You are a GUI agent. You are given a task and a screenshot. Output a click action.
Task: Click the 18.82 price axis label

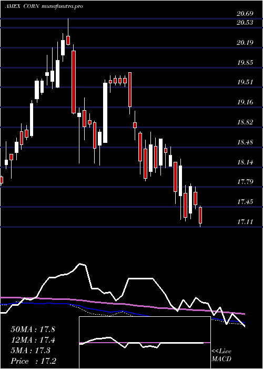pos(245,122)
